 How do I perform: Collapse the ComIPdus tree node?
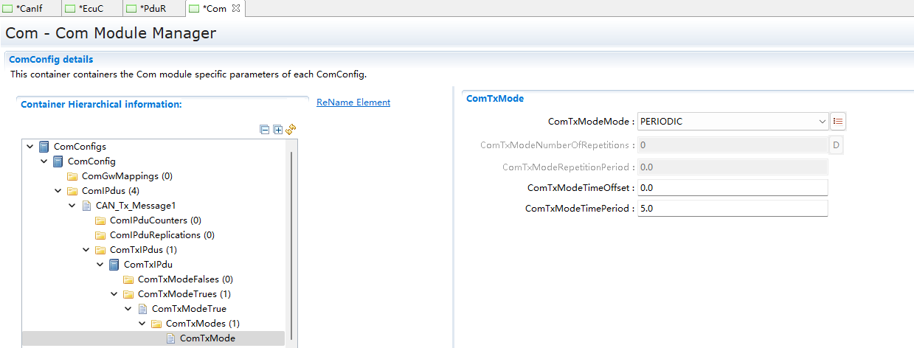coord(58,191)
